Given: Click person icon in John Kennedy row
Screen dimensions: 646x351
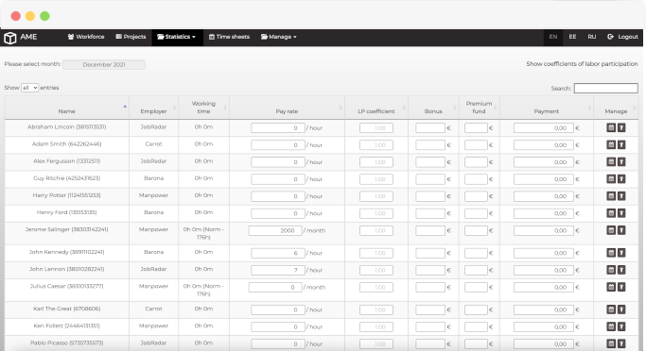Looking at the screenshot, I should click(x=621, y=253).
